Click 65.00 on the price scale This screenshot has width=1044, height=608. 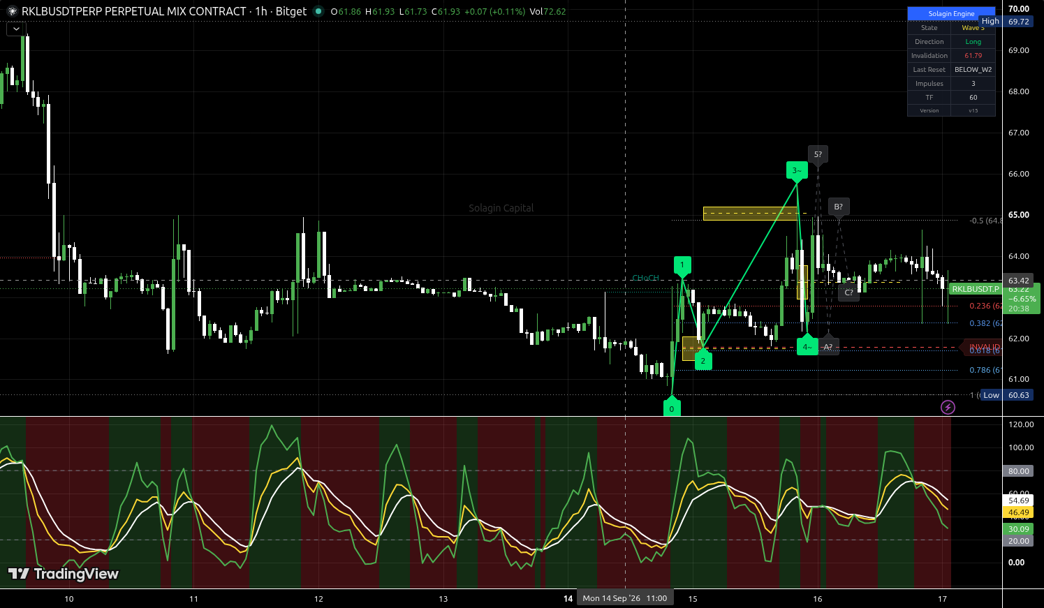pos(1019,215)
